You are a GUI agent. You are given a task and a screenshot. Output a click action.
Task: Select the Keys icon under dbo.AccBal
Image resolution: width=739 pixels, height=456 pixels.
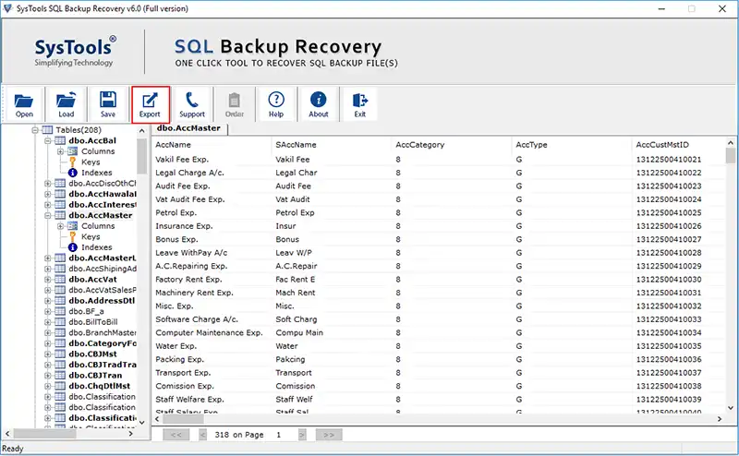pyautogui.click(x=73, y=162)
